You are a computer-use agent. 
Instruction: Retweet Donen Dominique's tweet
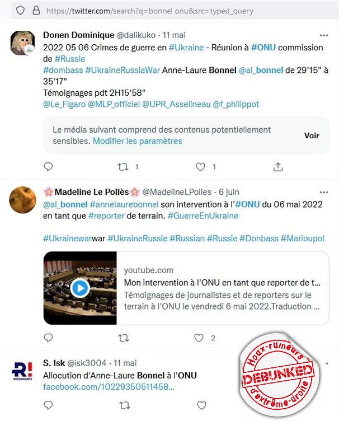[123, 167]
